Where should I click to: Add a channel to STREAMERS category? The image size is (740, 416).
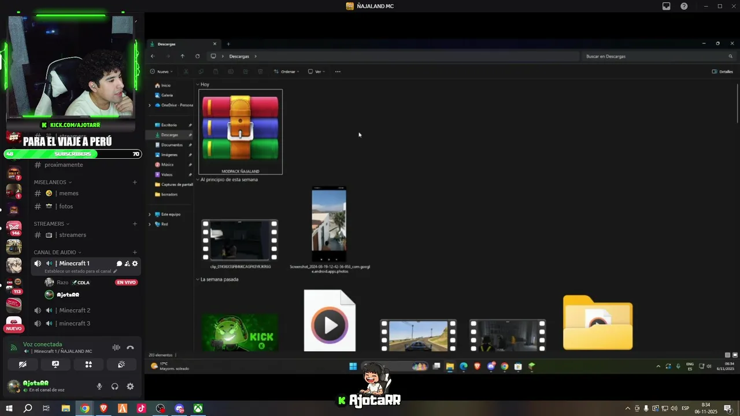135,224
